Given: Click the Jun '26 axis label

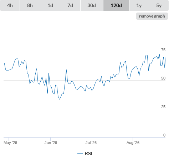Looking at the screenshot, I should click(x=51, y=143).
